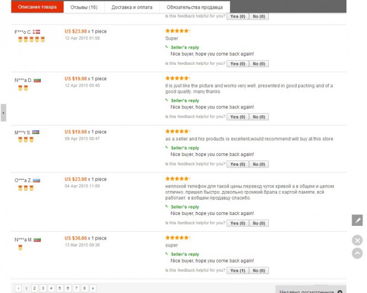Click the medal icon under N***a M.

[x=21, y=248]
